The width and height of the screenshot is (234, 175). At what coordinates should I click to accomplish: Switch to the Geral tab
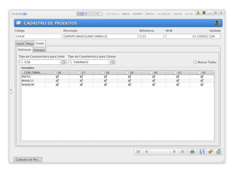[20, 43]
